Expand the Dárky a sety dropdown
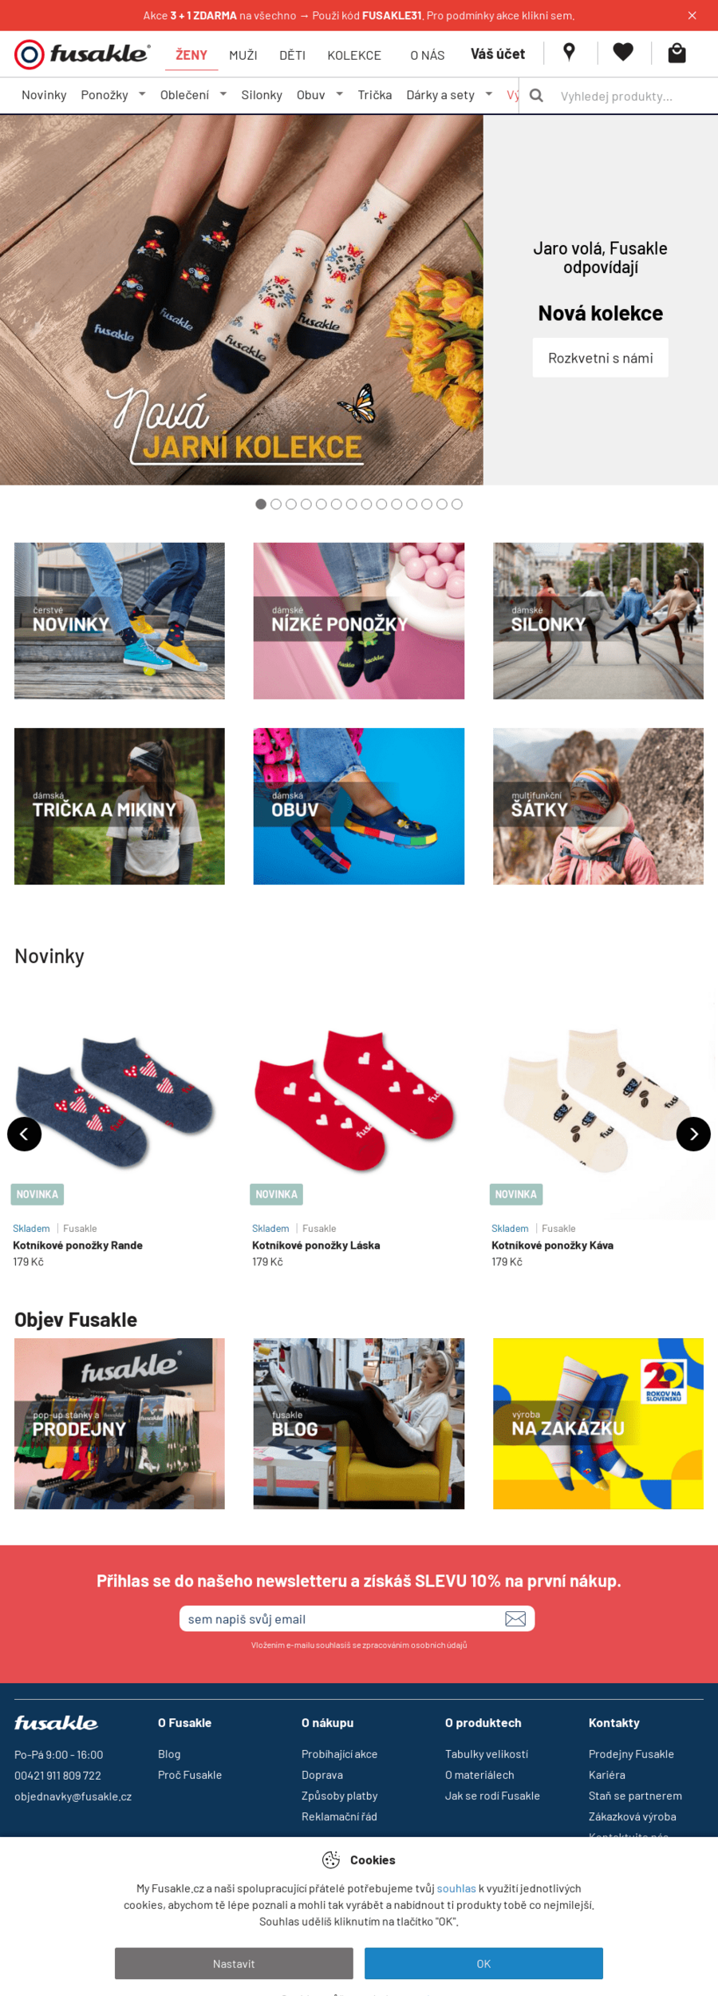Viewport: 718px width, 1996px height. pyautogui.click(x=489, y=94)
